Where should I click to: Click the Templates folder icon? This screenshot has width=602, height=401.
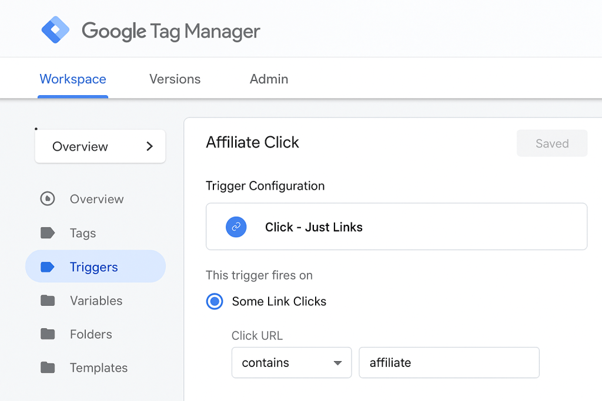coord(48,368)
